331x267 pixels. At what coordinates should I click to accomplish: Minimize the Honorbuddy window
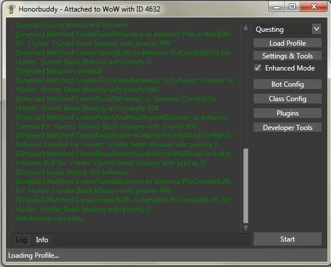pyautogui.click(x=277, y=7)
